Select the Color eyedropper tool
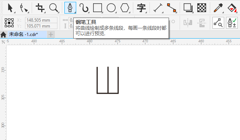240x140 pixels. point(218,8)
